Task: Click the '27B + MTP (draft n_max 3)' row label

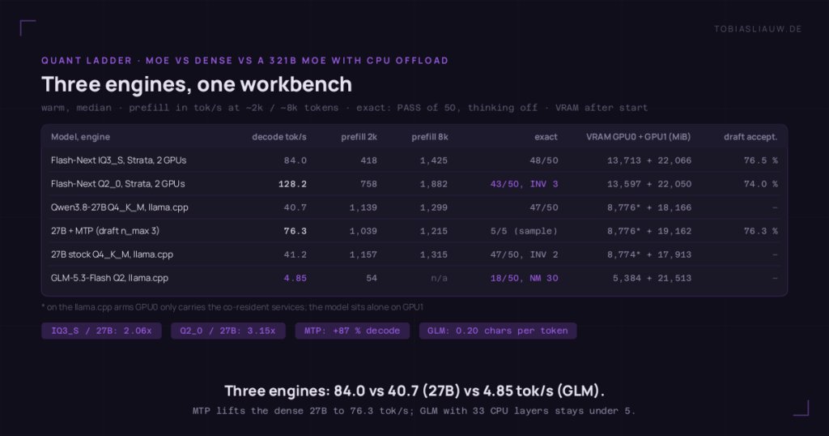Action: (105, 231)
